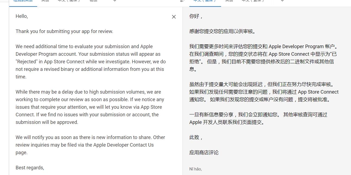Click the translated 应用商店评论 line

tap(204, 153)
